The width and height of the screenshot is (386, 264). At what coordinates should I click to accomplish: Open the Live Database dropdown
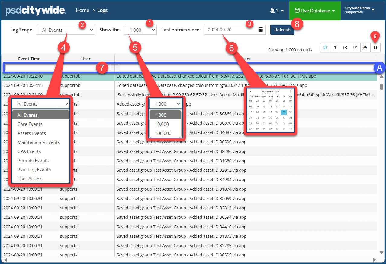tap(315, 11)
